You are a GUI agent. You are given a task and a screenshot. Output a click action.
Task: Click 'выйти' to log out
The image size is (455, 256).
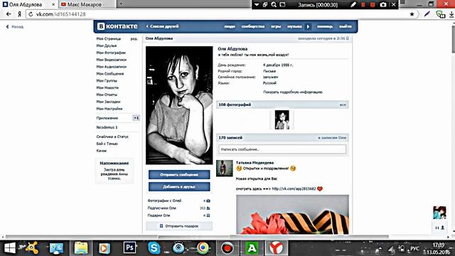(x=346, y=26)
